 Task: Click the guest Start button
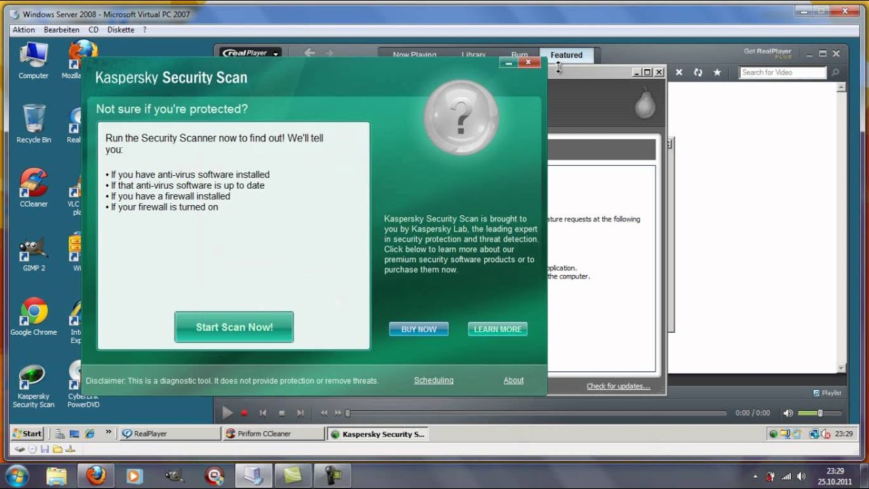pos(27,433)
